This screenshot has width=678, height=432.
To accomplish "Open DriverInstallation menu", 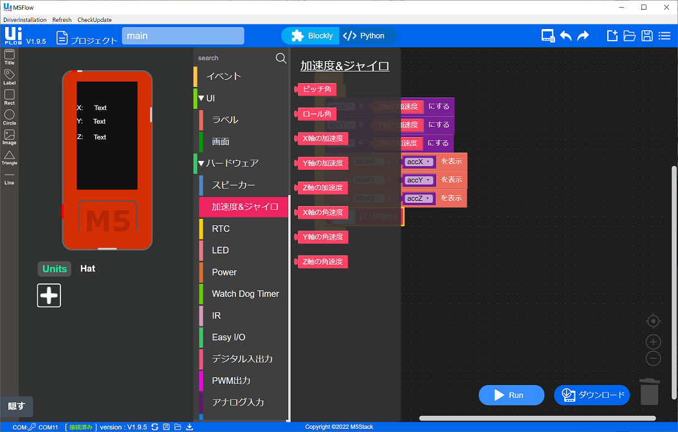I will click(24, 20).
